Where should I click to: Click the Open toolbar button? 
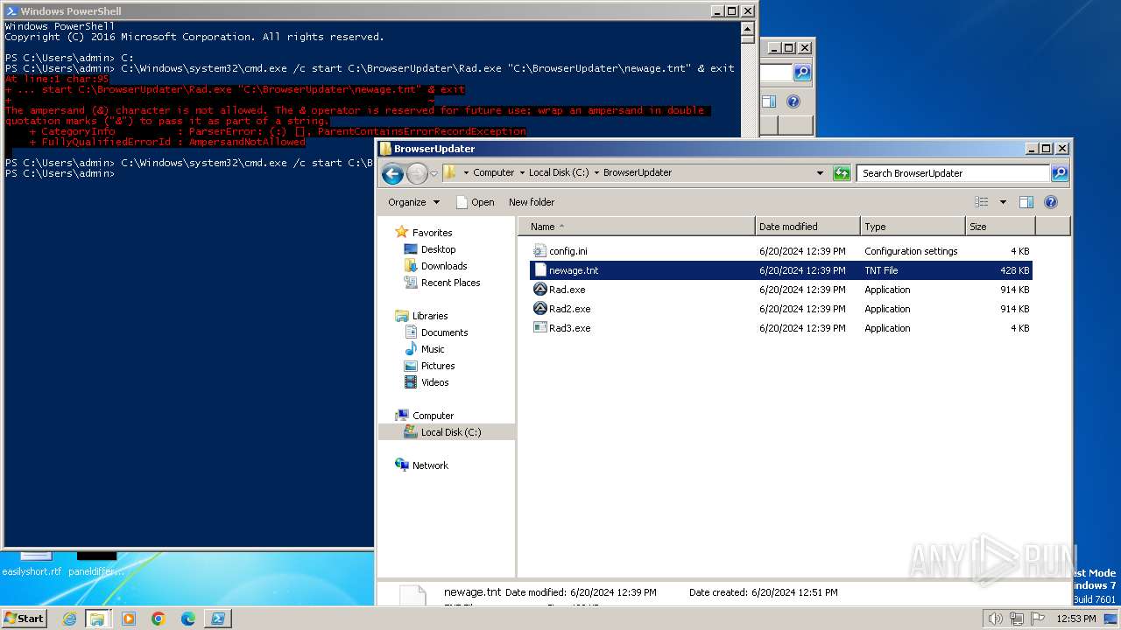coord(476,202)
